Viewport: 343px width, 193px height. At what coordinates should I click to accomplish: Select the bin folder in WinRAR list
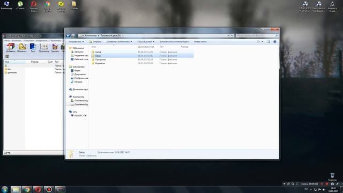pos(8,69)
